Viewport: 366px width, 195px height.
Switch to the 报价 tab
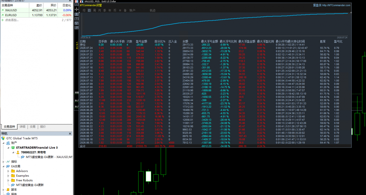[43, 127]
